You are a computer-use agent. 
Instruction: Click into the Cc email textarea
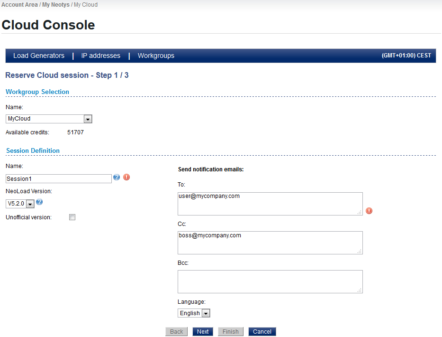coord(270,243)
